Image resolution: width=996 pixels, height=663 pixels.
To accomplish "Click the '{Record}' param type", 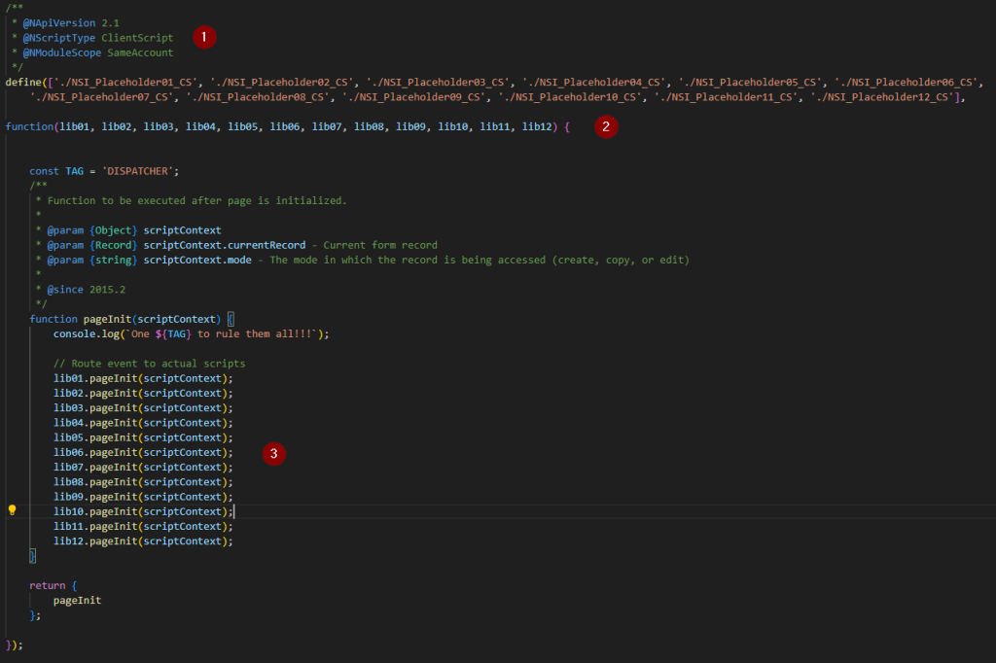I will [x=114, y=245].
